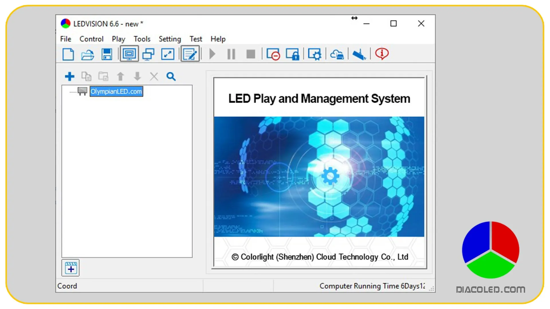Image resolution: width=550 pixels, height=309 pixels.
Task: Click the blue brush cleanup icon
Action: click(x=359, y=54)
